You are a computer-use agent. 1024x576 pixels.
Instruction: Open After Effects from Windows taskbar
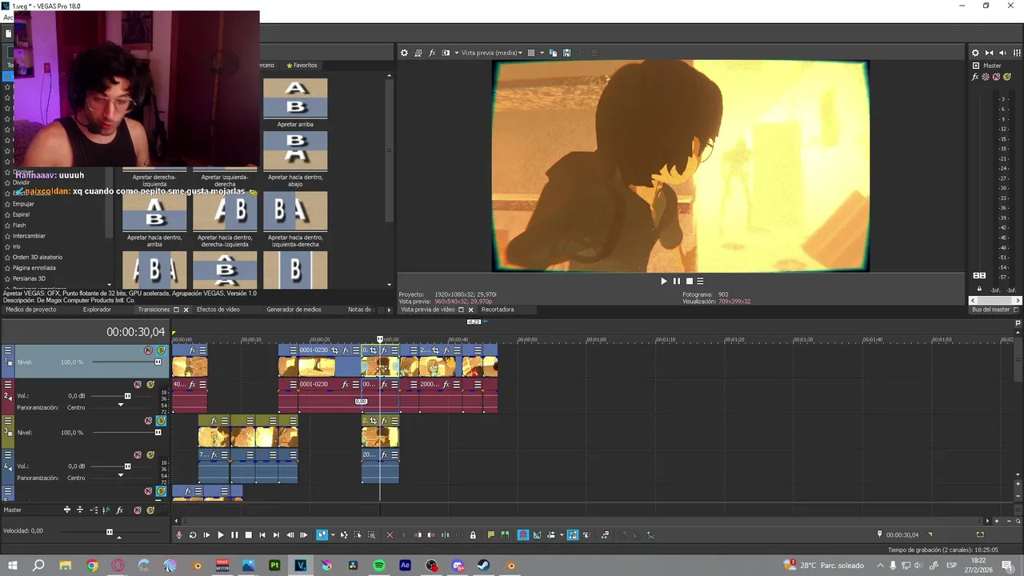coord(405,566)
